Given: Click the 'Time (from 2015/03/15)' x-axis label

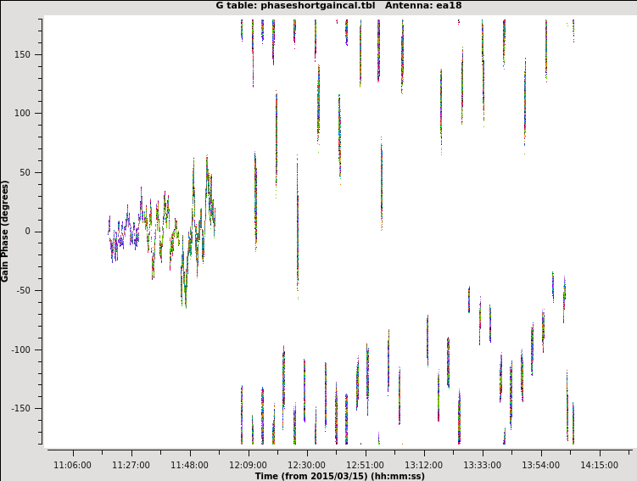Looking at the screenshot, I should tap(339, 476).
